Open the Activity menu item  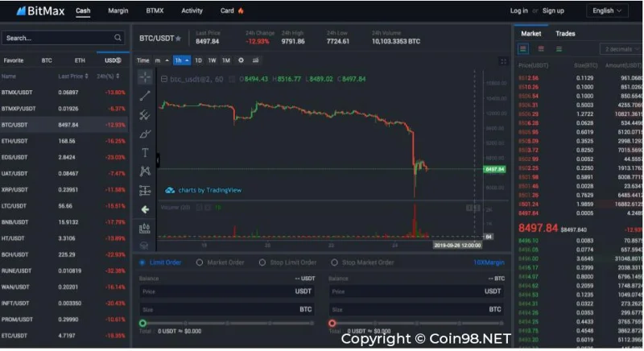point(192,10)
